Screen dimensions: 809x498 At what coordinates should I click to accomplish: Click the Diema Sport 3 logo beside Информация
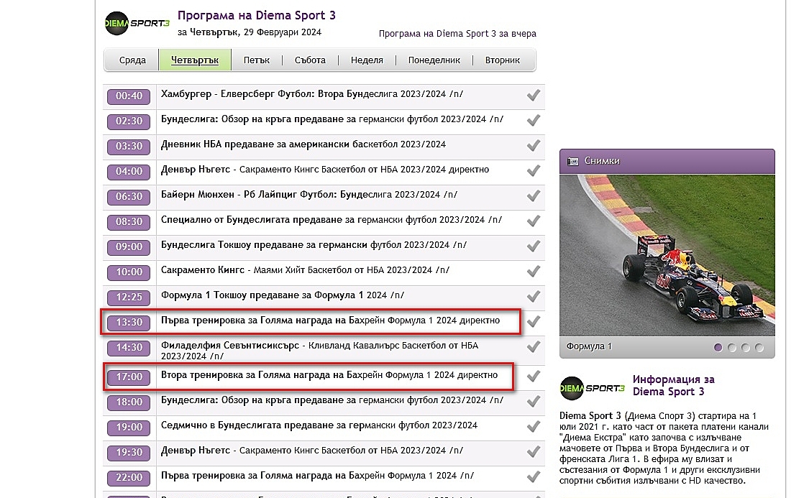tap(593, 388)
